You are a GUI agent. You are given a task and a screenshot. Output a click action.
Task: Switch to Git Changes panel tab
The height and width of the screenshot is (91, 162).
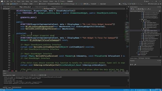click(141, 58)
